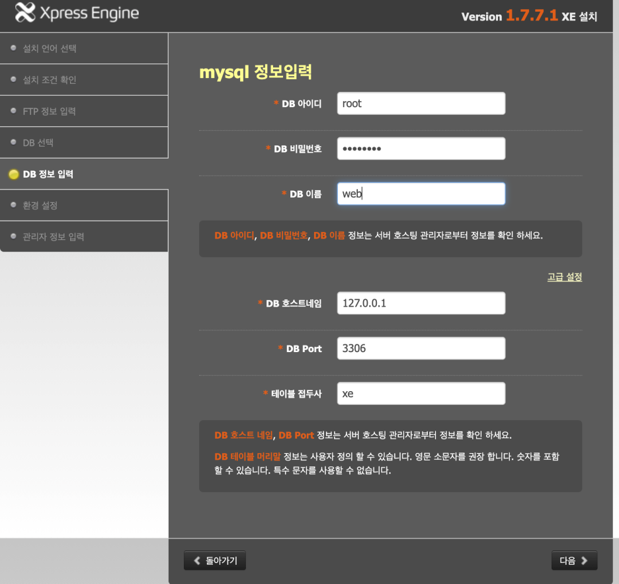Click the 테이블 접두사 label
This screenshot has width=619, height=584.
(296, 394)
